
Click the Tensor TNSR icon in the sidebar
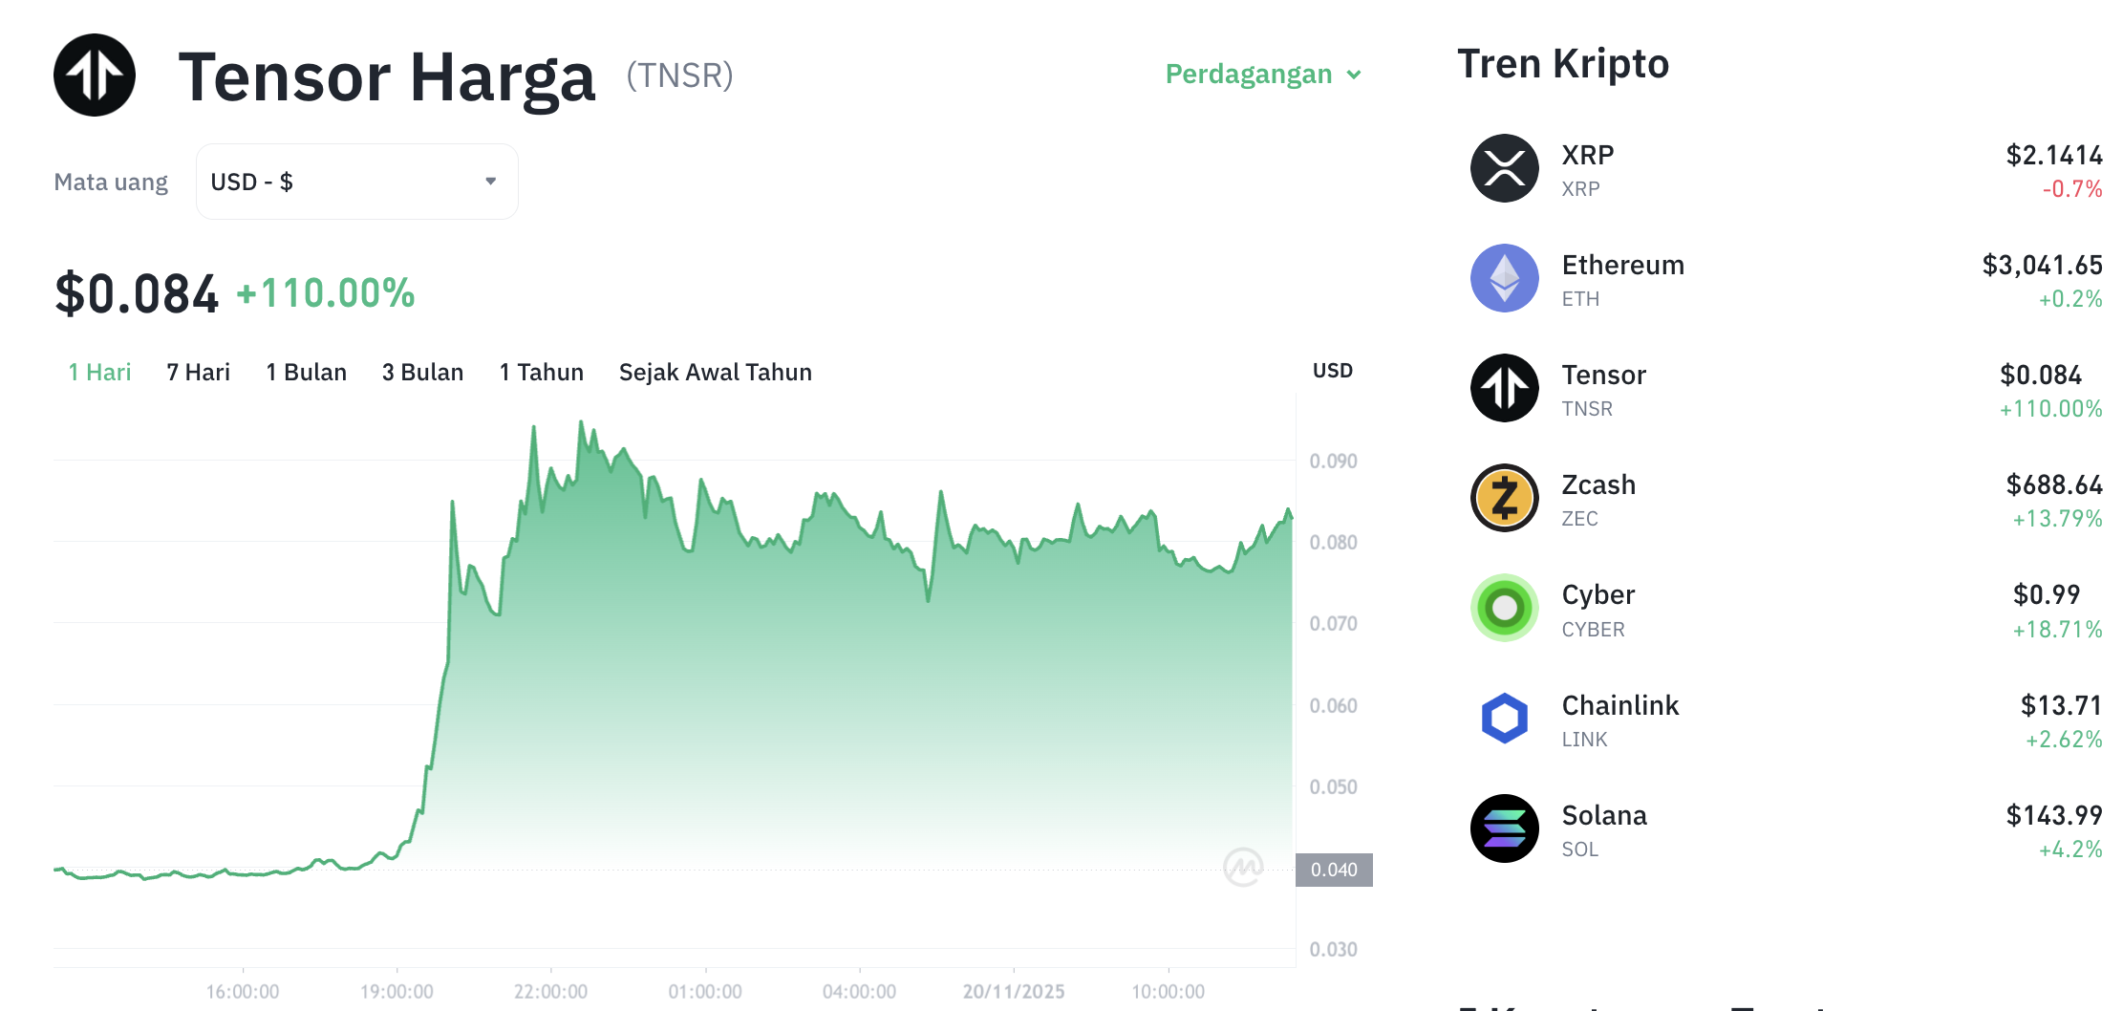point(1505,388)
